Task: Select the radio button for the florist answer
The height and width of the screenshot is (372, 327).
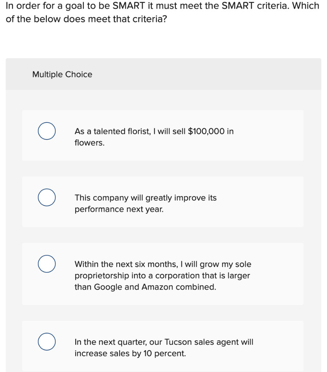Action: tap(47, 131)
